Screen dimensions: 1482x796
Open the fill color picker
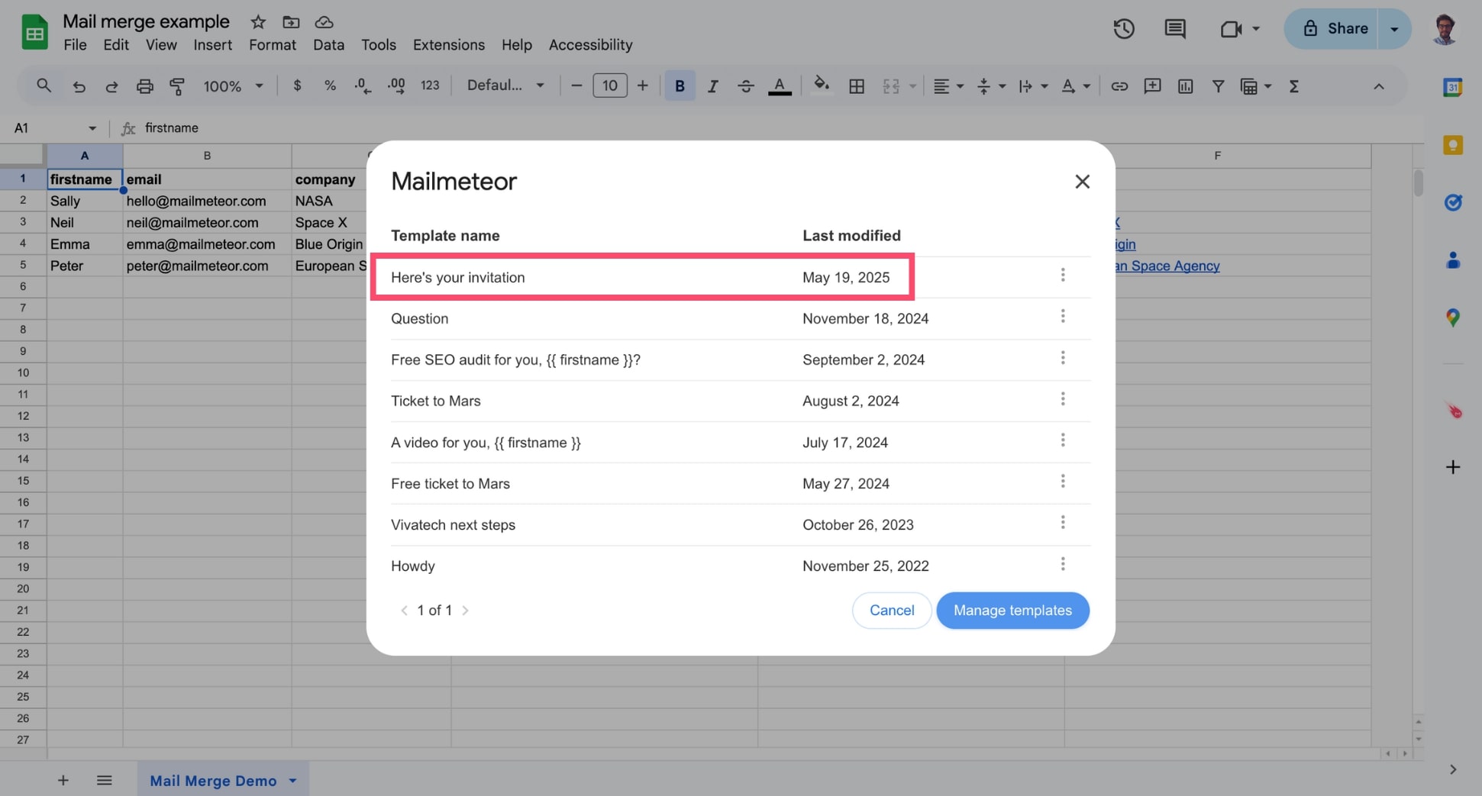[x=822, y=85]
